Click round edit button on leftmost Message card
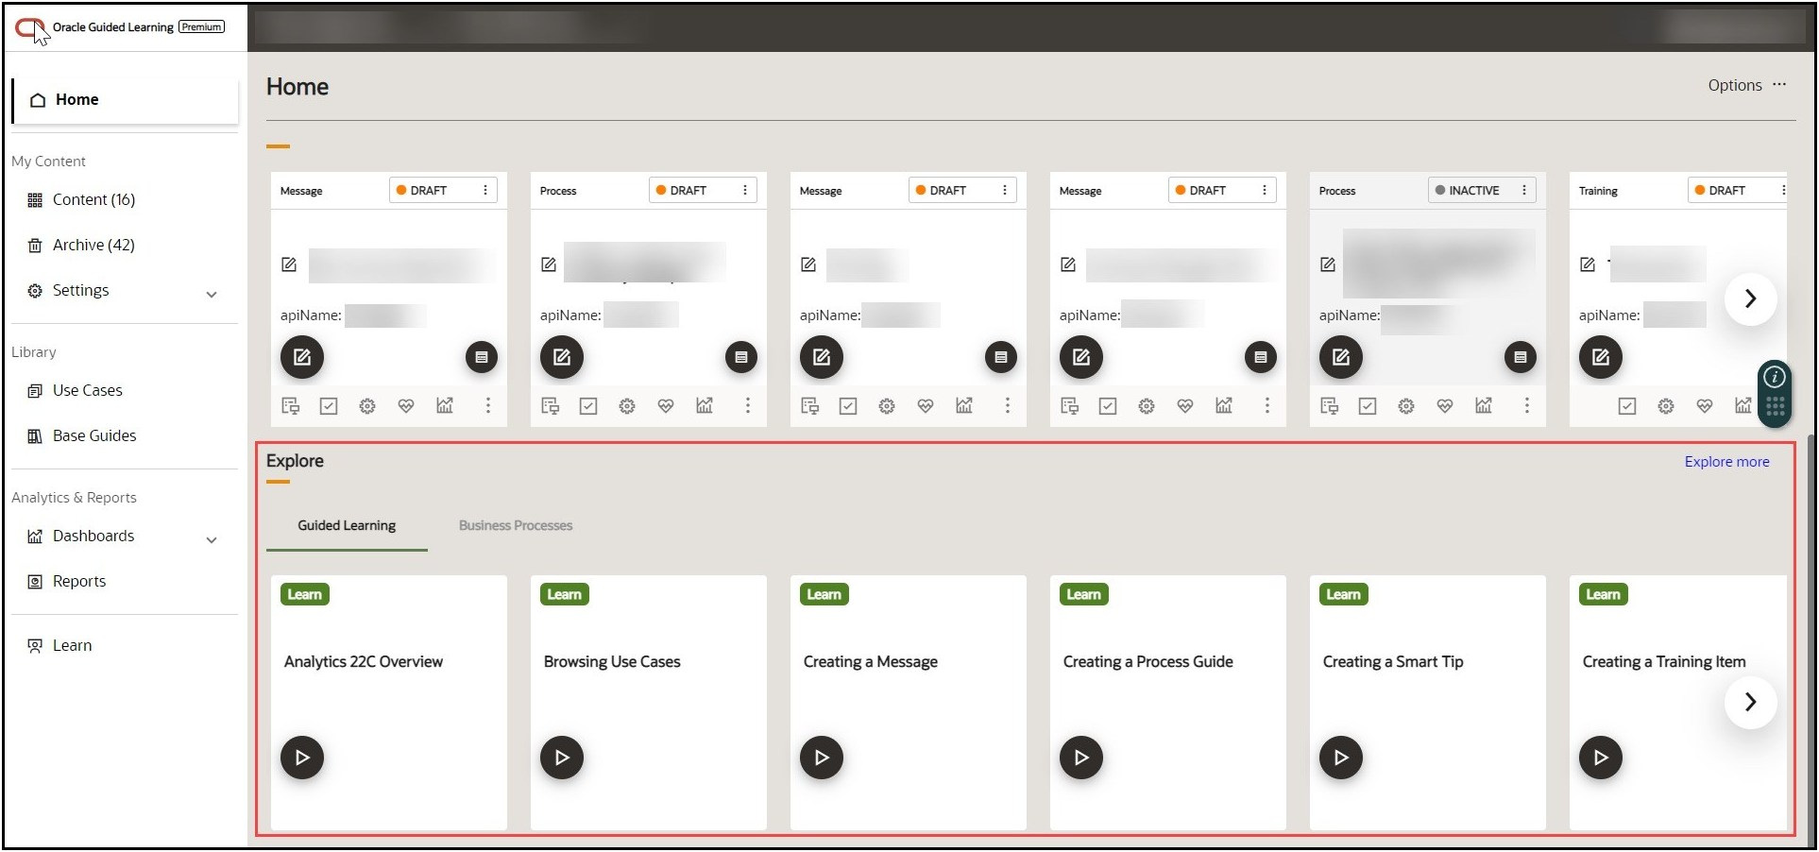1819x852 pixels. 302,357
